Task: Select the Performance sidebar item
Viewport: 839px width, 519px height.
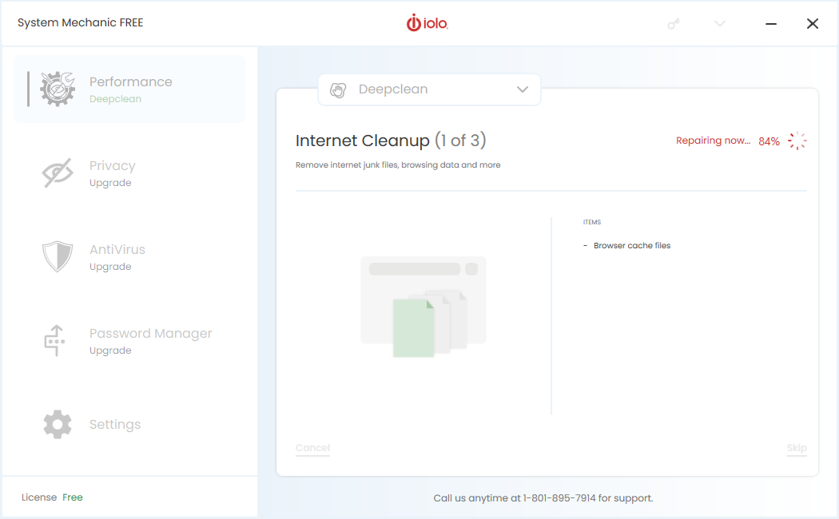Action: point(129,89)
